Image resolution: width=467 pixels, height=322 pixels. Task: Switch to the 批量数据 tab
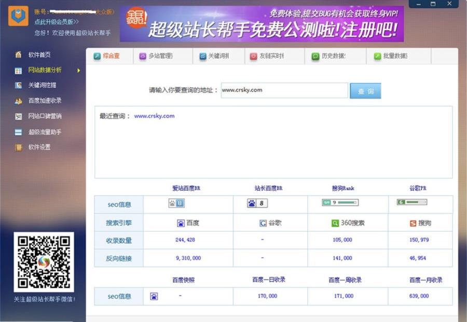pyautogui.click(x=399, y=56)
